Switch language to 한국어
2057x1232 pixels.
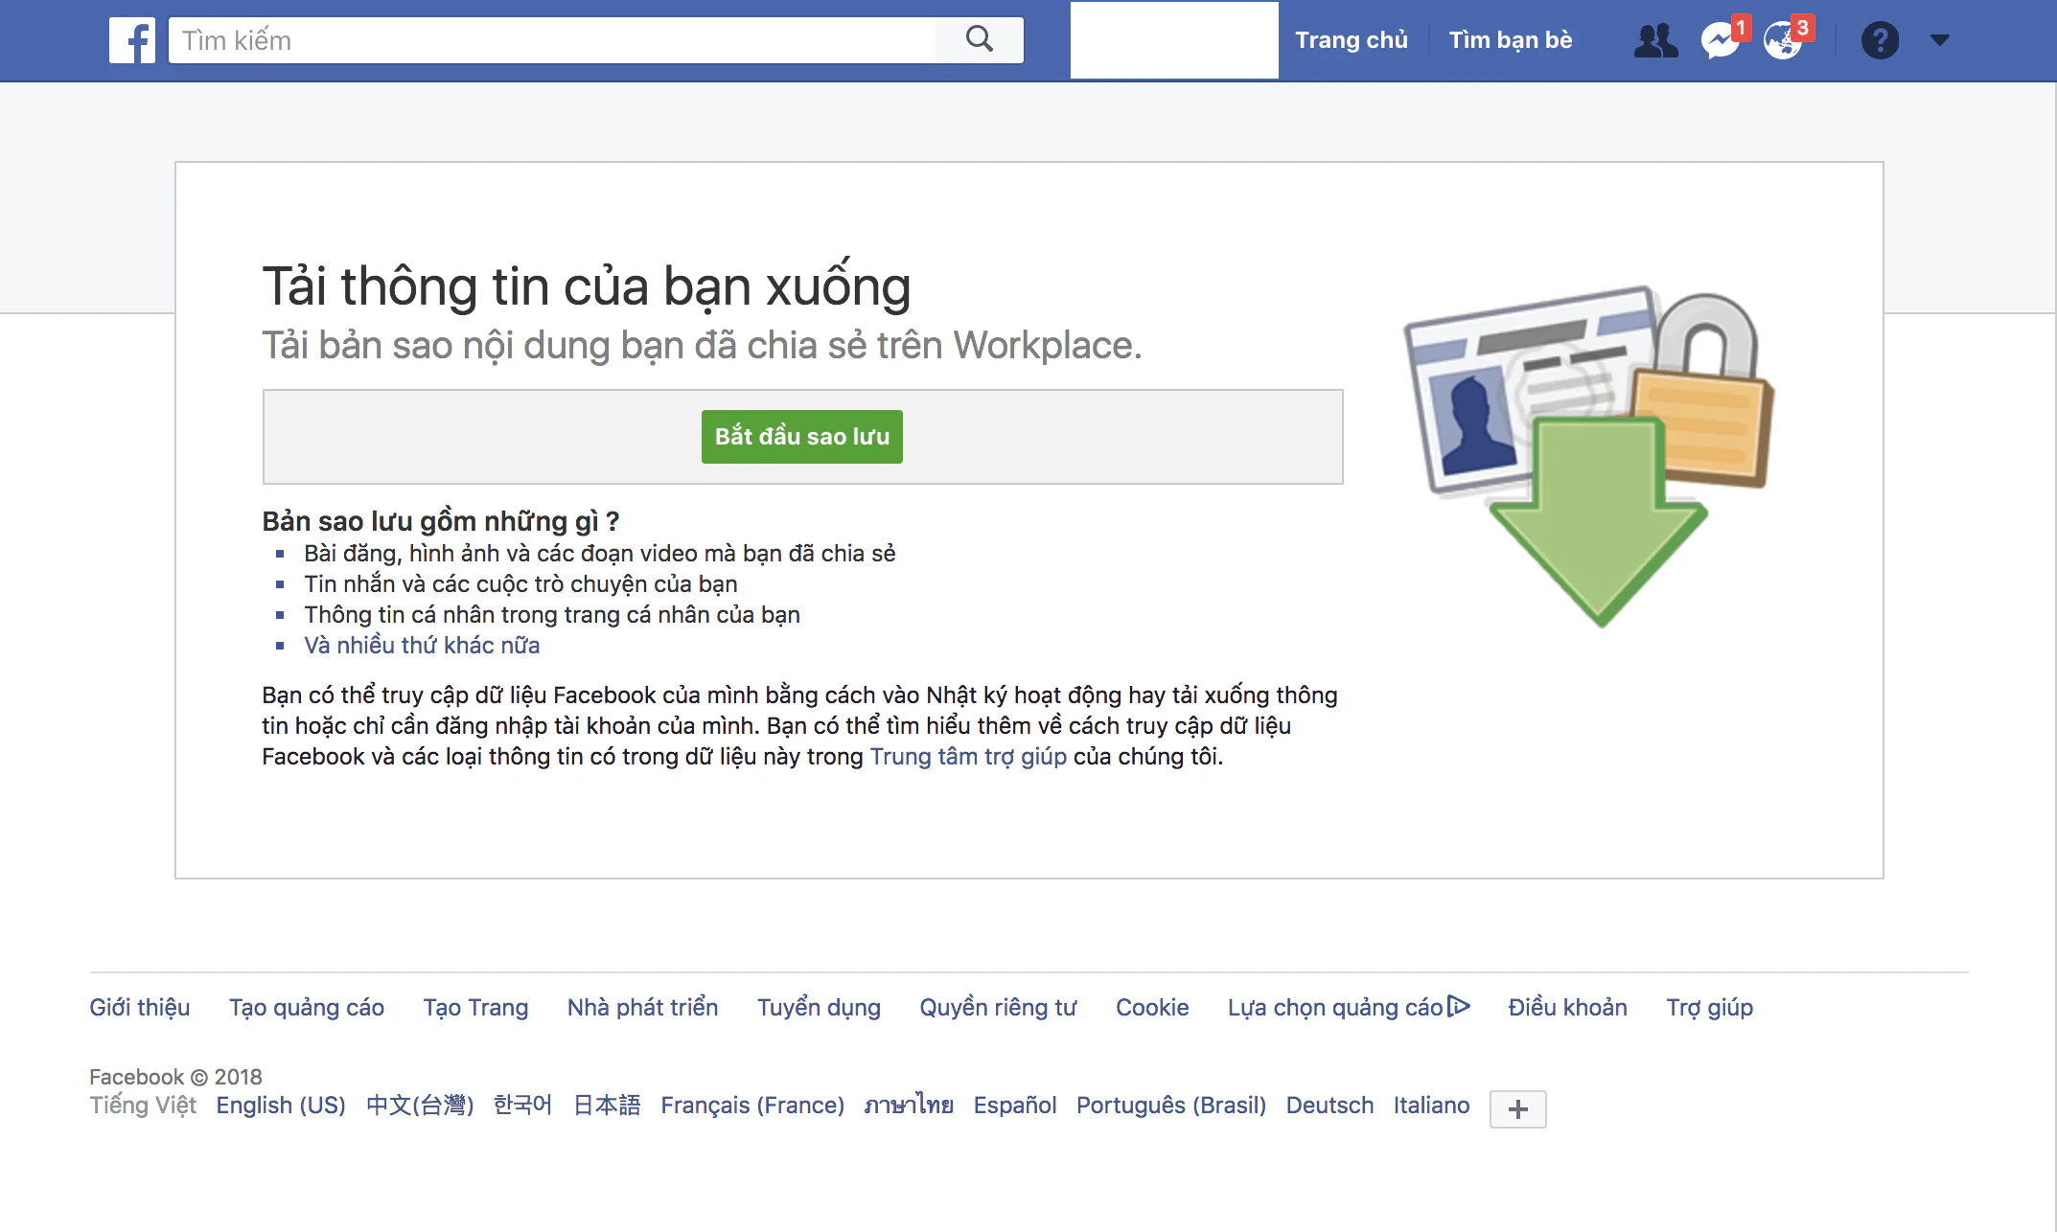pos(522,1106)
